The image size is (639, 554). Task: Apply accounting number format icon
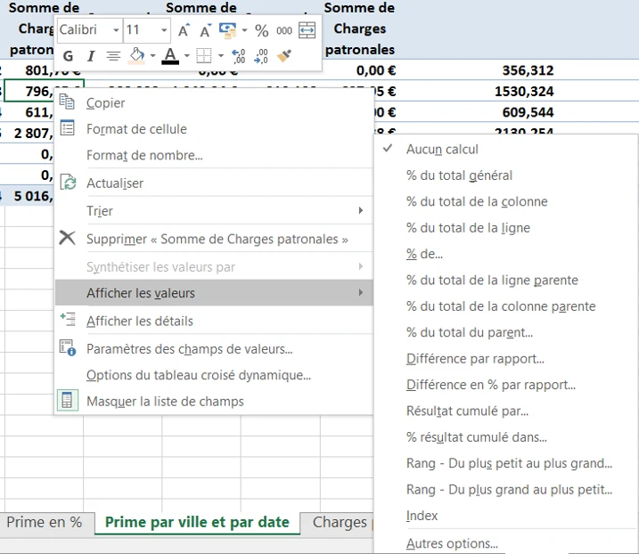227,30
